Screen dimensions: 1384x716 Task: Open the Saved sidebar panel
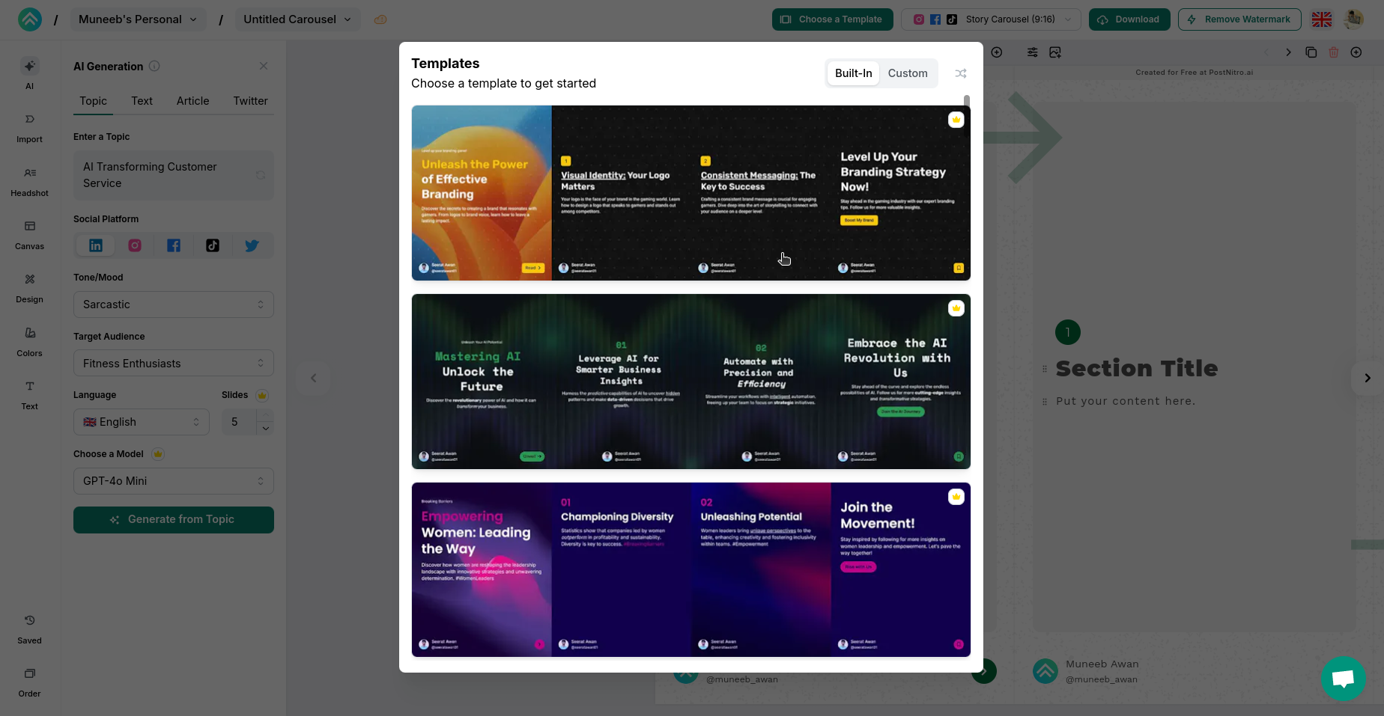click(x=29, y=629)
